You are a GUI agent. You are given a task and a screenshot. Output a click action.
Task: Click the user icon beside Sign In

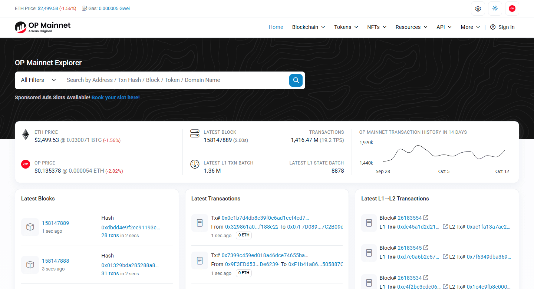pos(493,27)
